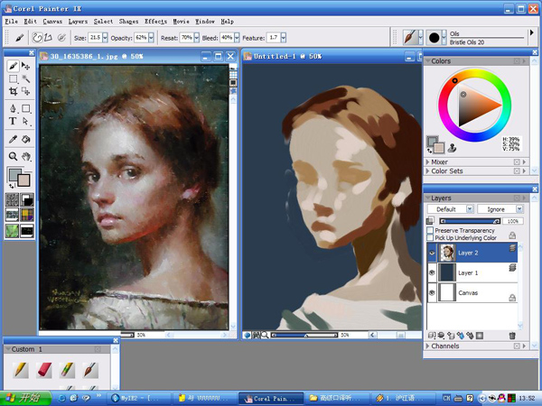Switch to Corel Painter taskbar button
Viewport: 542px width, 406px height.
tap(271, 399)
